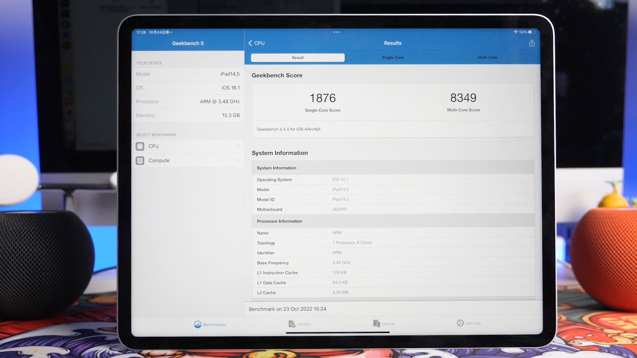Tap the share icon in Results header
Screen dimensions: 637x358
(531, 43)
